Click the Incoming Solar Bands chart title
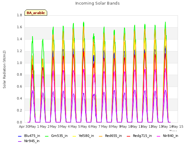 coord(97,3)
